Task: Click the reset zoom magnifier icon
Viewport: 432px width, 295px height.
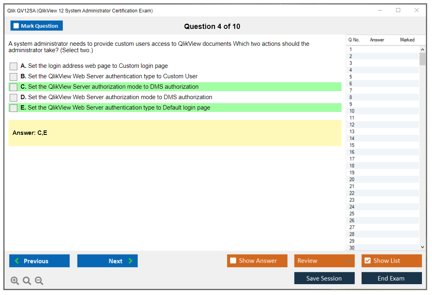Action: tap(27, 281)
